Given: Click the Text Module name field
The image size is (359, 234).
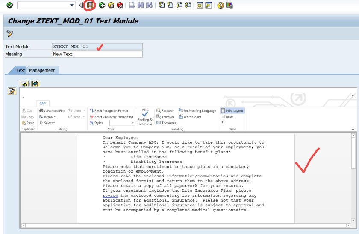Looking at the screenshot, I should [97, 46].
